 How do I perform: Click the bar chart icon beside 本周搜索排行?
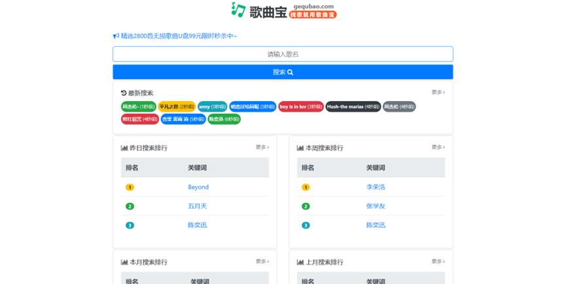[300, 148]
